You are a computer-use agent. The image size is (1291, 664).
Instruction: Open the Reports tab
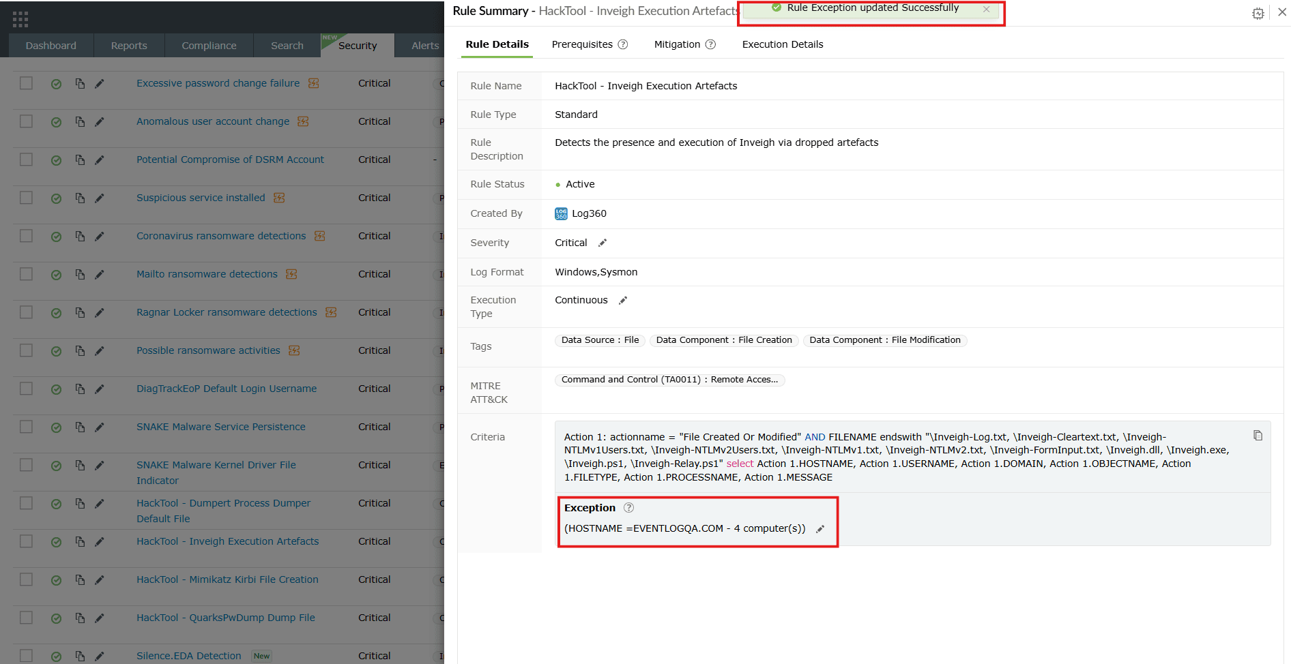(129, 46)
